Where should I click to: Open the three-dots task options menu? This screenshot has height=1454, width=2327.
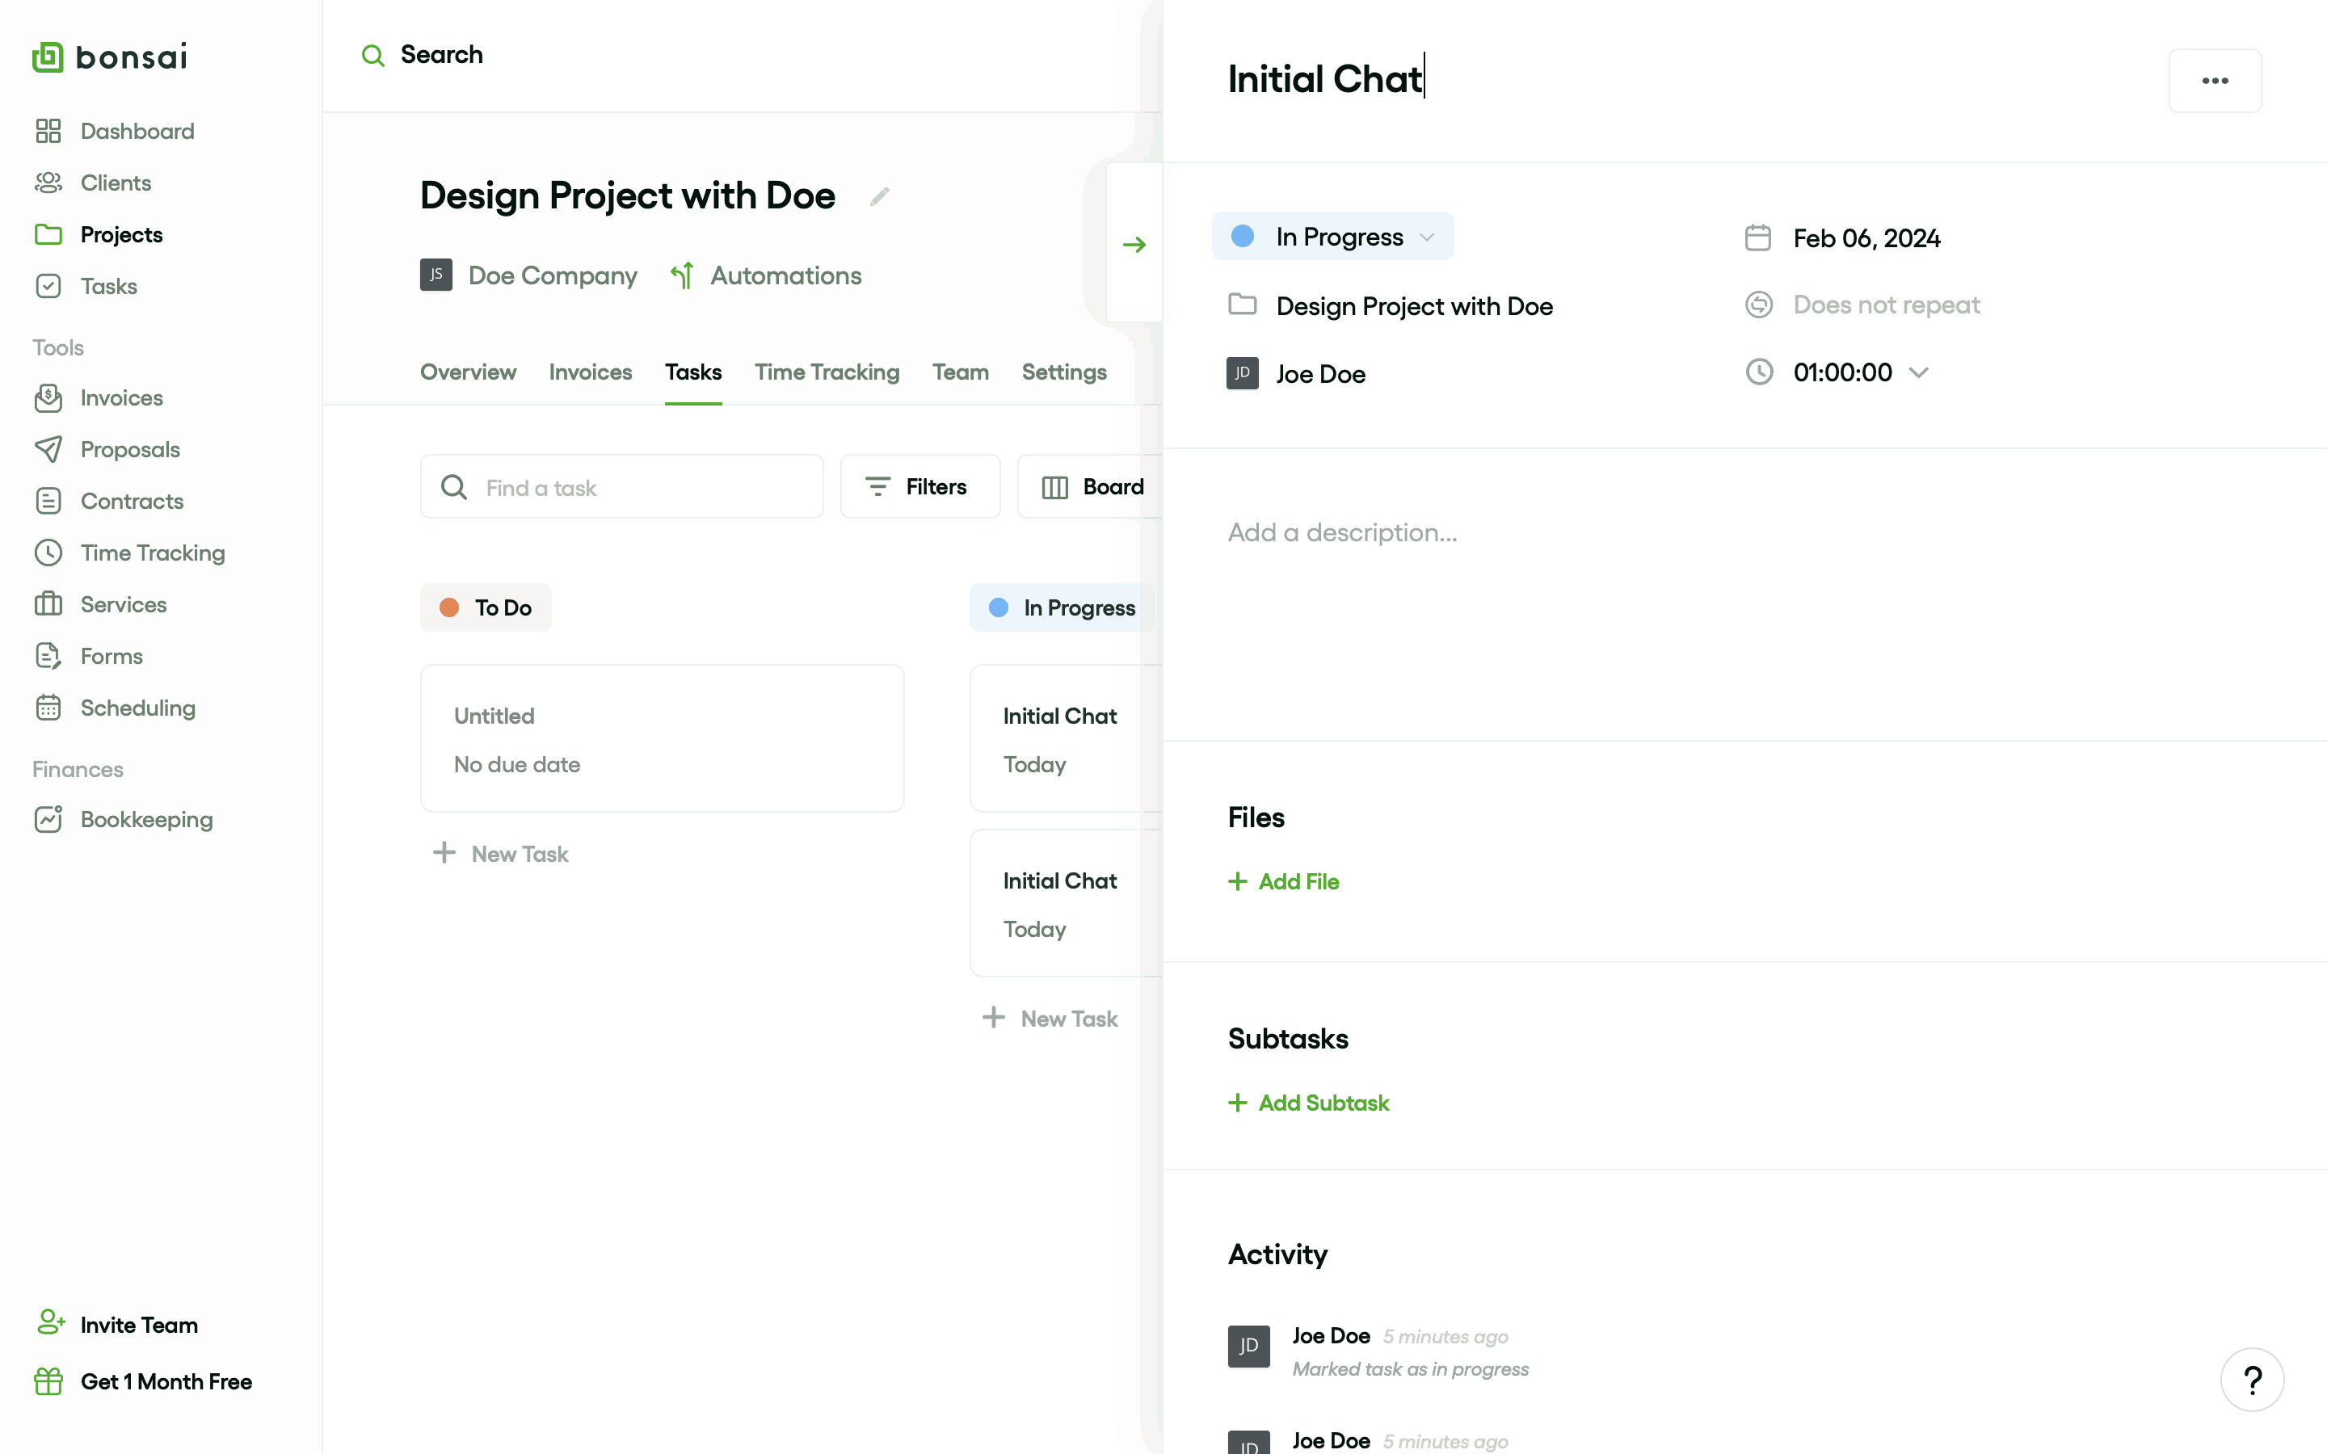(2214, 81)
